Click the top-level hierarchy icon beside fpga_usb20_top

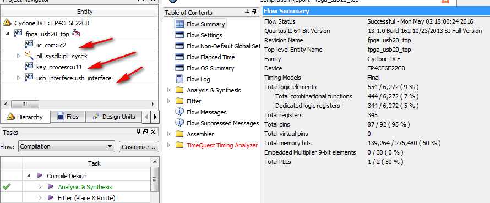coord(76,32)
